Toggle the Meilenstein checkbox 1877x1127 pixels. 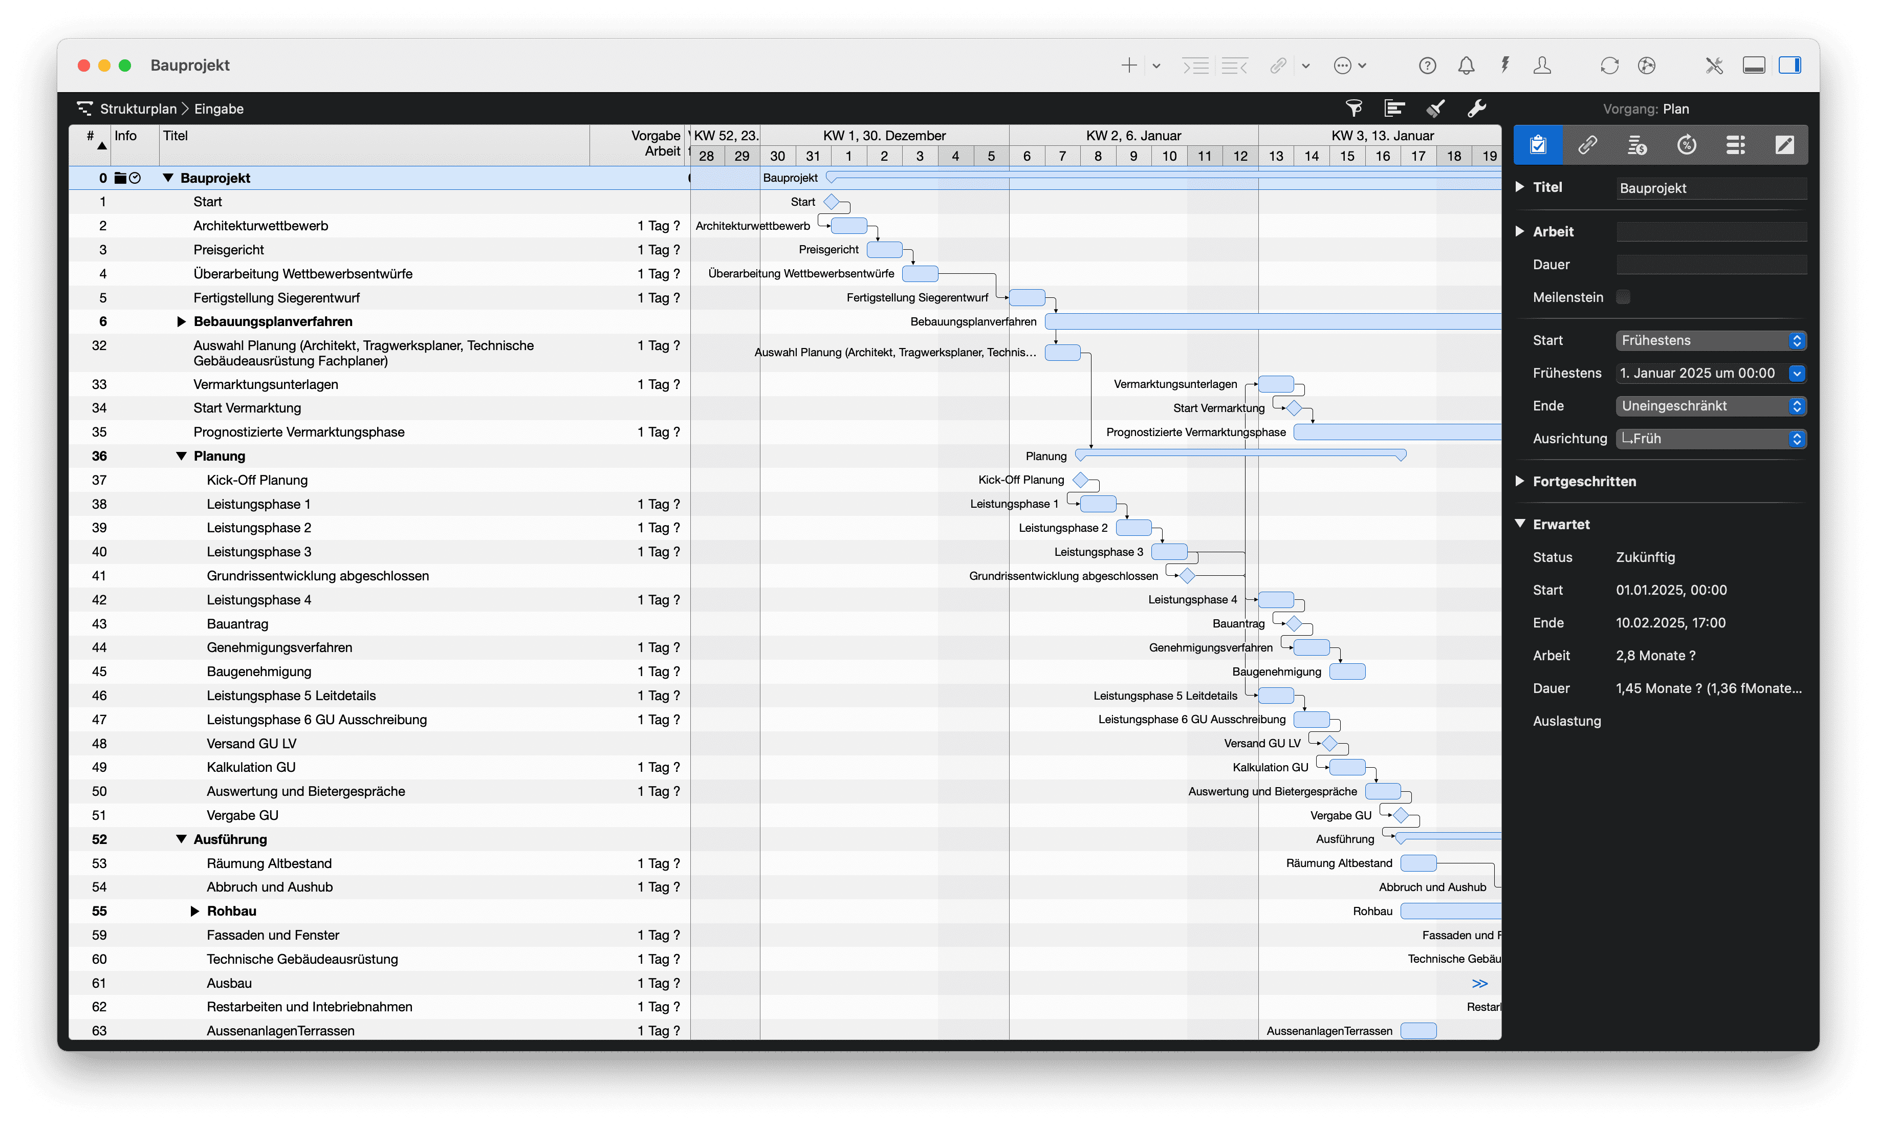(x=1623, y=297)
